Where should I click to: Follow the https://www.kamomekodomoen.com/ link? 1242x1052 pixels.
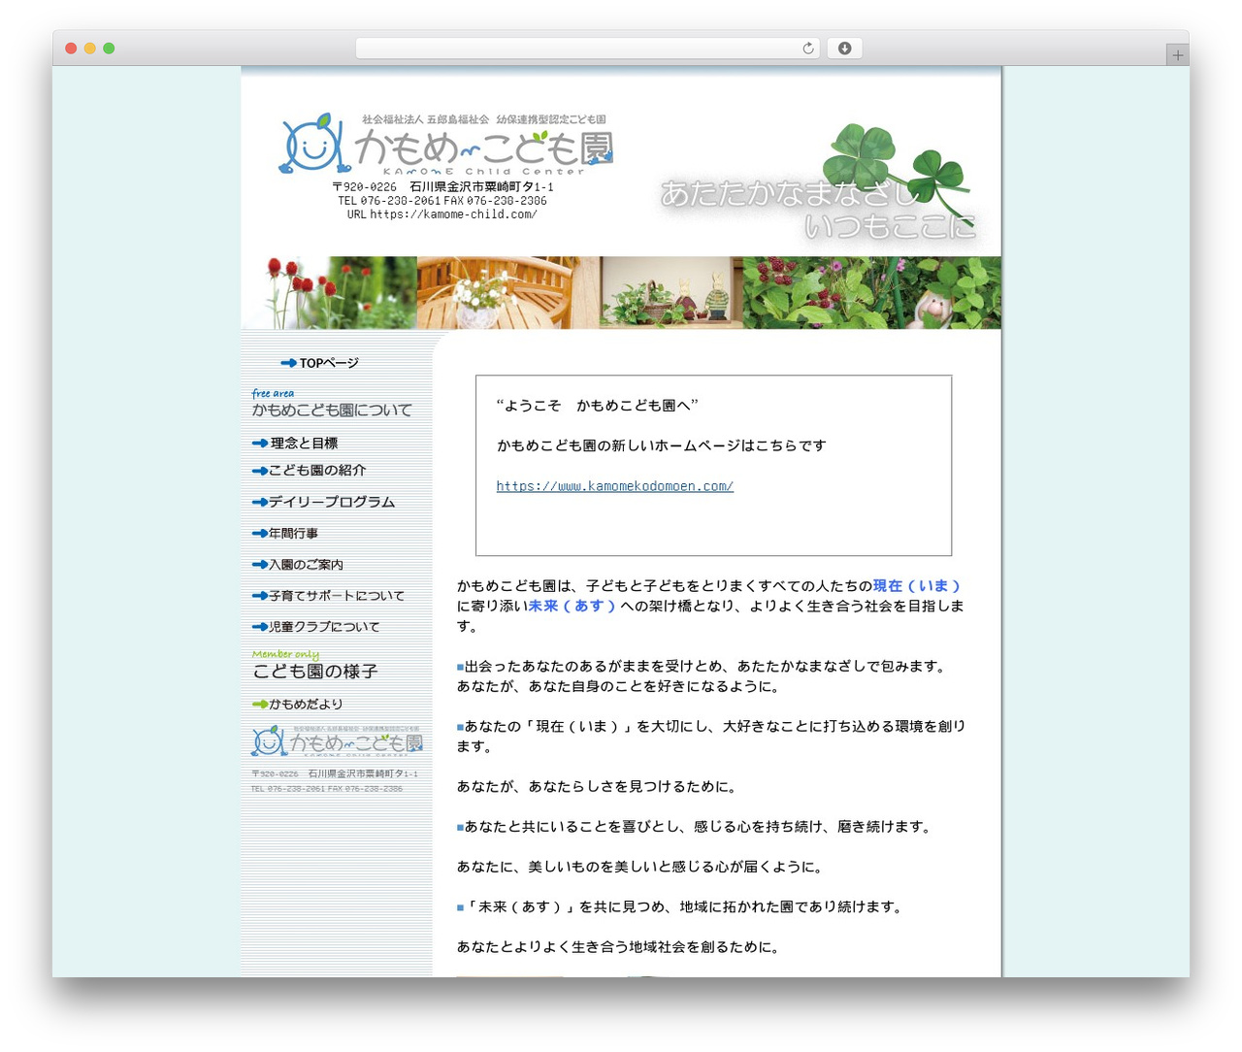615,486
